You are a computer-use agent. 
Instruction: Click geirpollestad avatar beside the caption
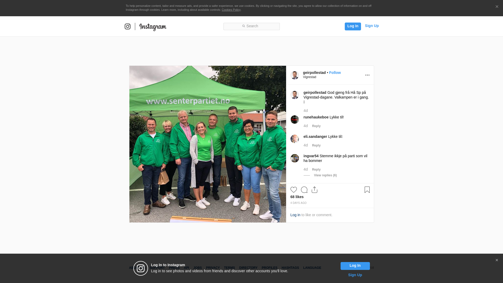tap(295, 95)
